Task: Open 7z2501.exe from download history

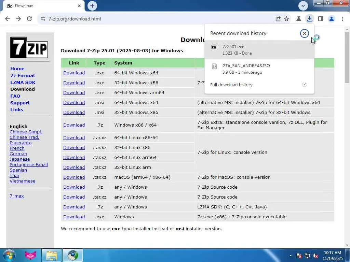Action: pos(259,50)
